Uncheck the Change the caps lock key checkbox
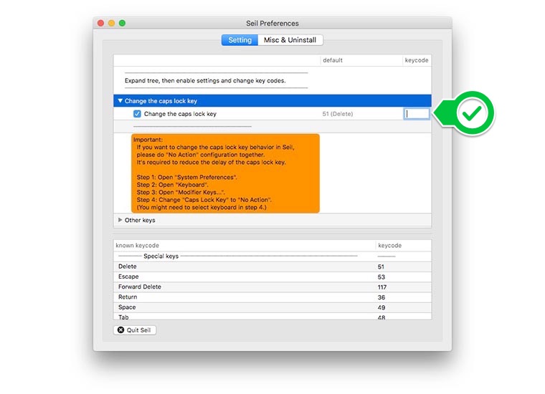Viewport: 545px width, 394px height. click(x=137, y=114)
